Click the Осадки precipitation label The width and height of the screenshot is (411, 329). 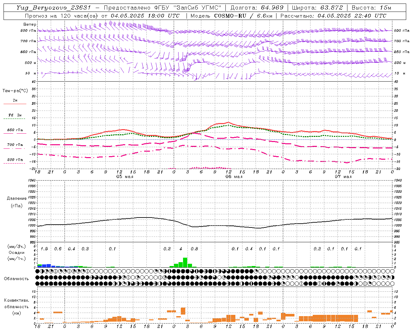16,253
